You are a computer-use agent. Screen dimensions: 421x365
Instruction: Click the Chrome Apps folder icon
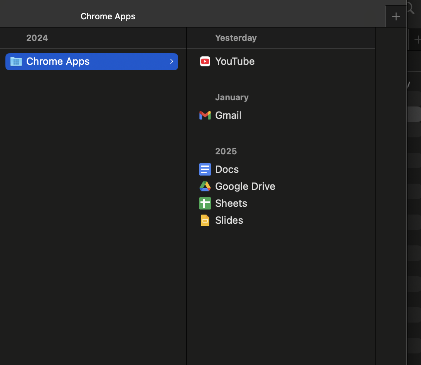point(16,61)
